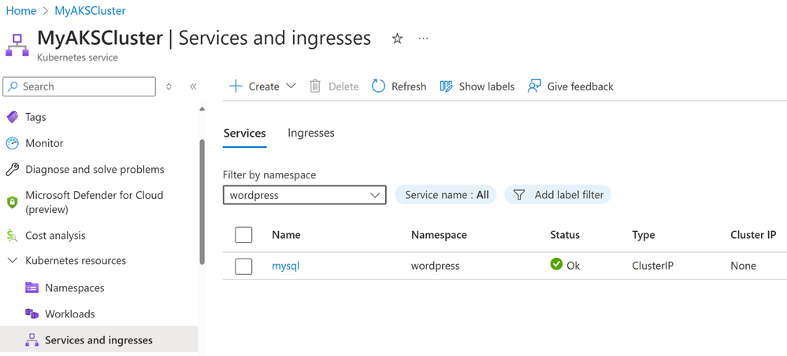Click the Namespaces icon in sidebar
Image resolution: width=787 pixels, height=356 pixels.
click(x=32, y=288)
